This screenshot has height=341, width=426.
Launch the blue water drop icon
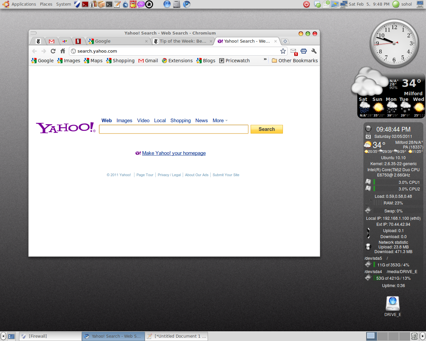(125, 4)
